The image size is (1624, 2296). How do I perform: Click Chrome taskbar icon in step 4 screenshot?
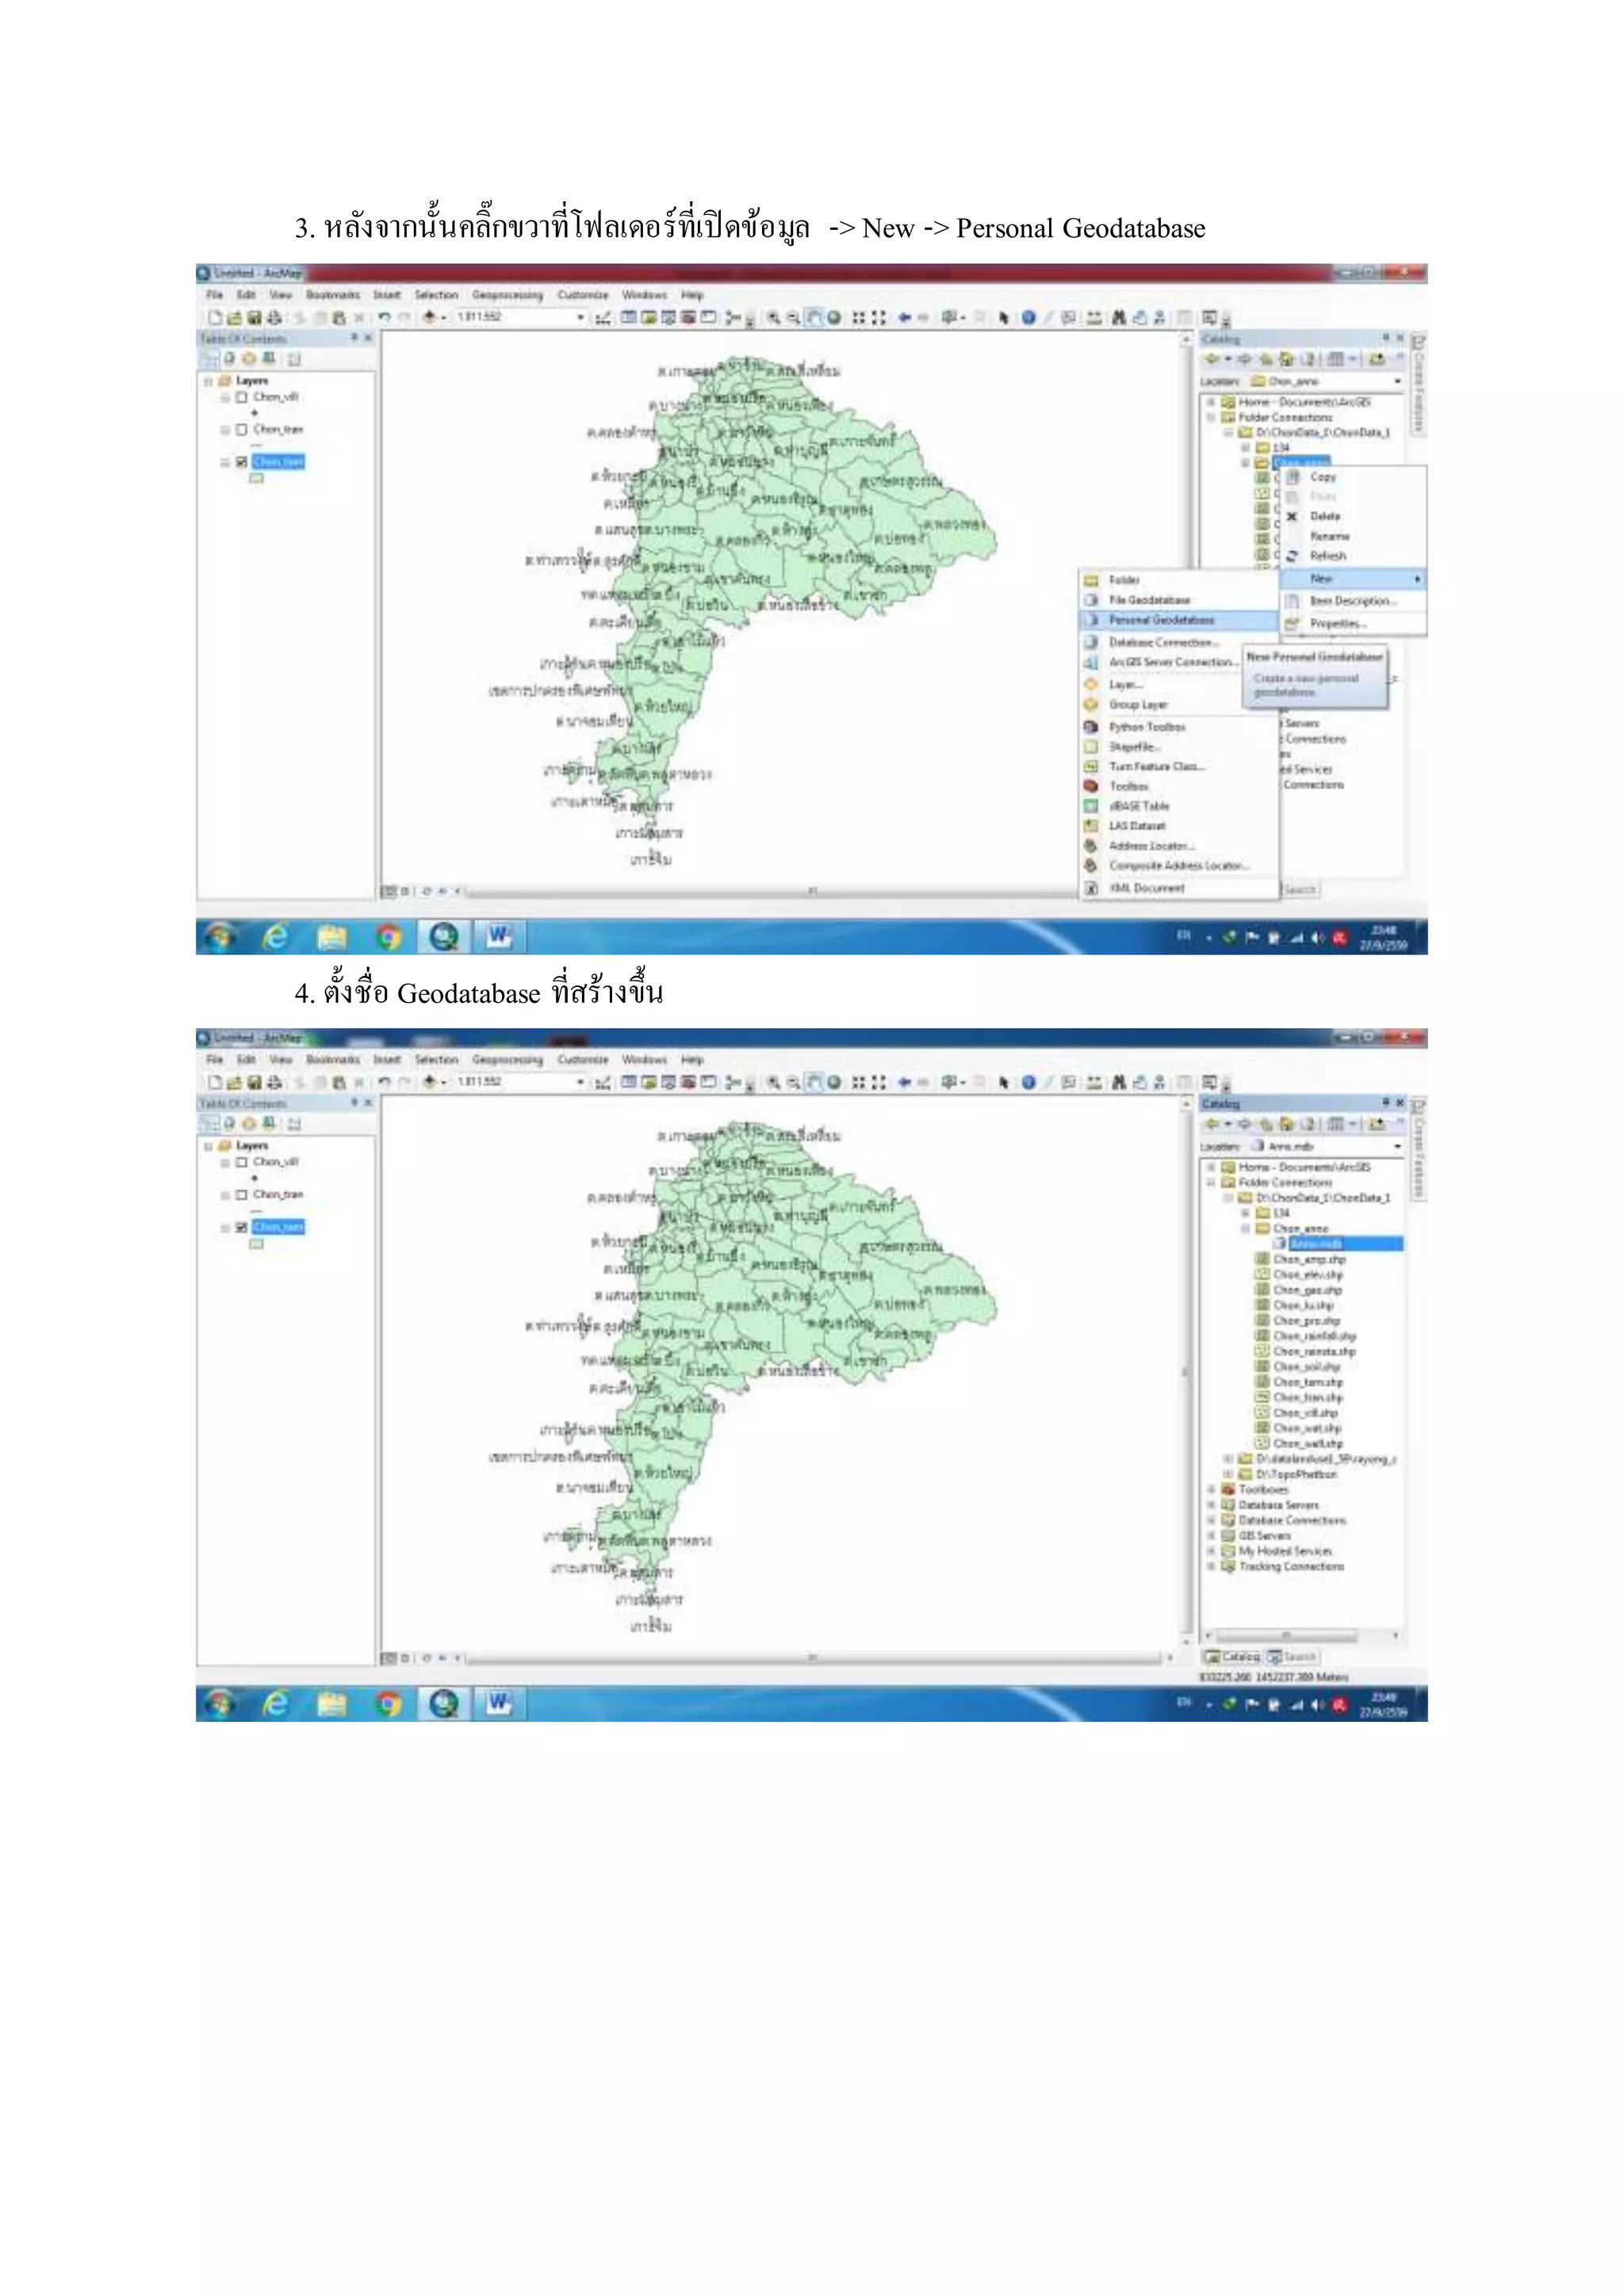[x=388, y=1703]
